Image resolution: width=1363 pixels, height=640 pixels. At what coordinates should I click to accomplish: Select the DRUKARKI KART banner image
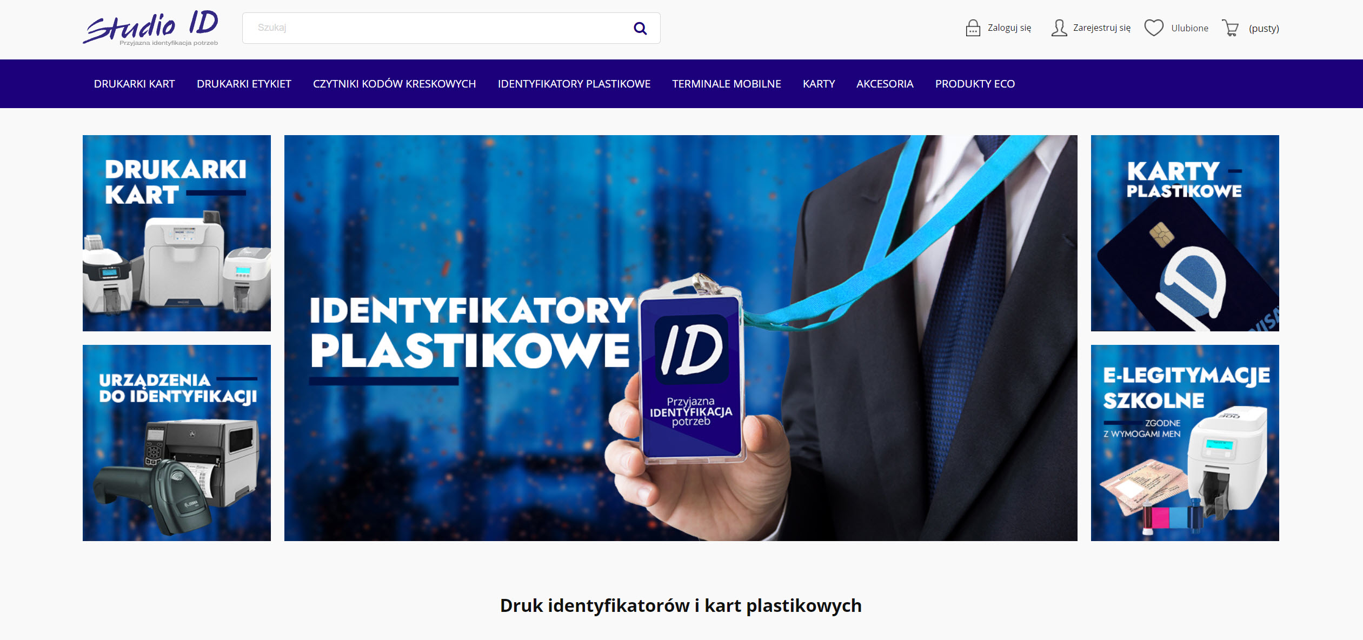[177, 232]
